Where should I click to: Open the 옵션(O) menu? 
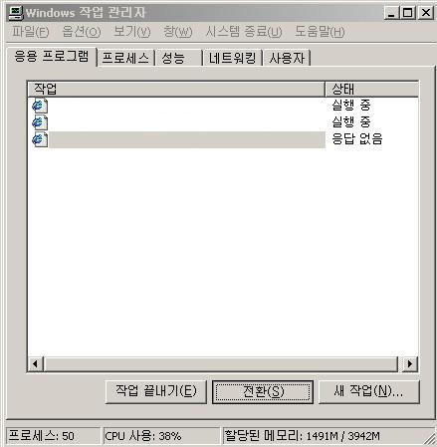[x=82, y=32]
